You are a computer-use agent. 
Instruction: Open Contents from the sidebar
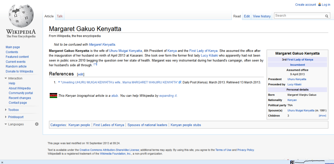12,52
